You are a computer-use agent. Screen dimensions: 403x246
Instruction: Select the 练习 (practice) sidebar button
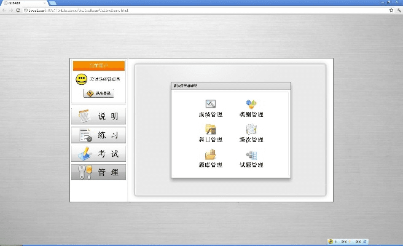[x=98, y=135]
